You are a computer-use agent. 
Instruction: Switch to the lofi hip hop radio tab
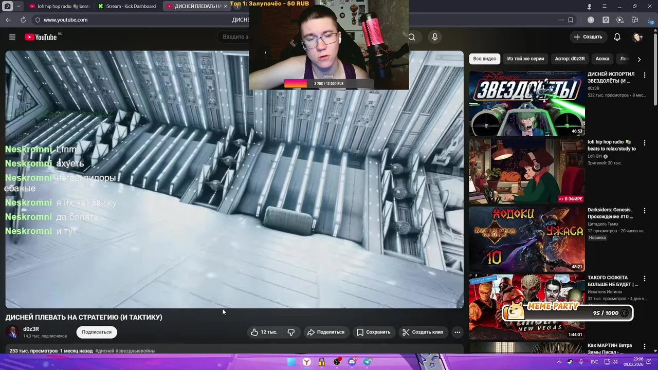[x=59, y=6]
